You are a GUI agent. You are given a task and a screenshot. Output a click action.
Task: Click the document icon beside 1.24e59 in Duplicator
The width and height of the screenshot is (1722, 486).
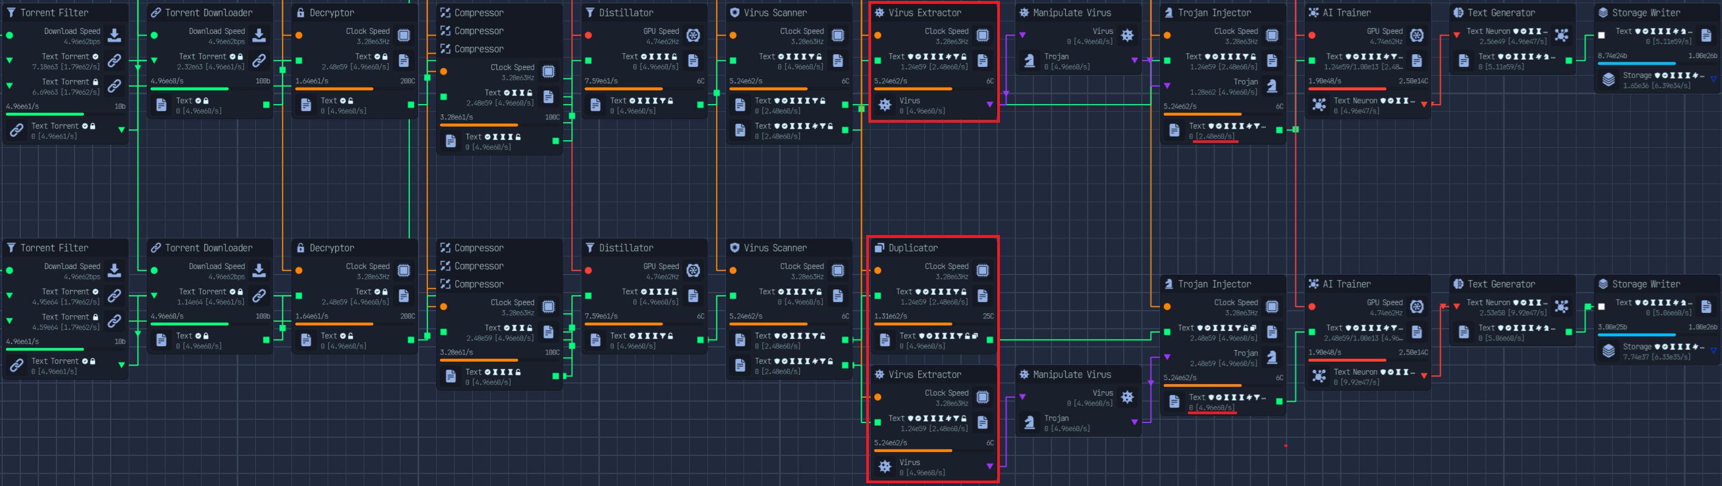(983, 296)
